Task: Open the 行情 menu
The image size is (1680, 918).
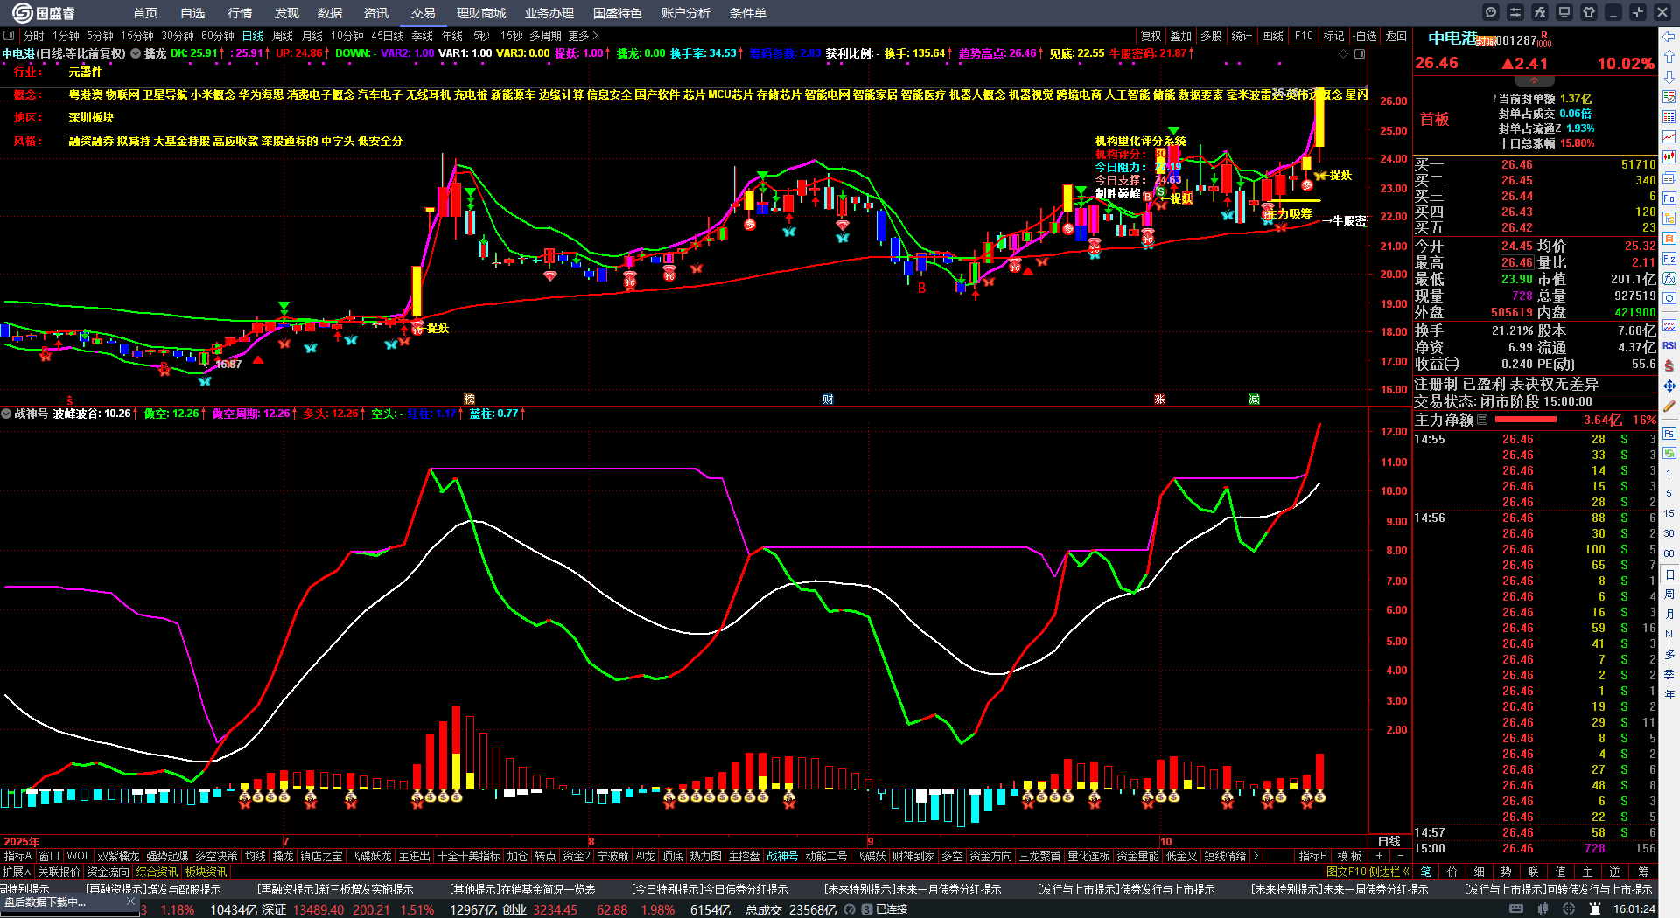Action: pos(240,13)
